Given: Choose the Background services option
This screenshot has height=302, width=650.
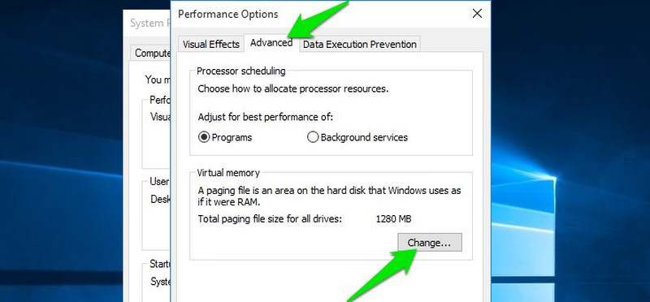Looking at the screenshot, I should click(357, 137).
